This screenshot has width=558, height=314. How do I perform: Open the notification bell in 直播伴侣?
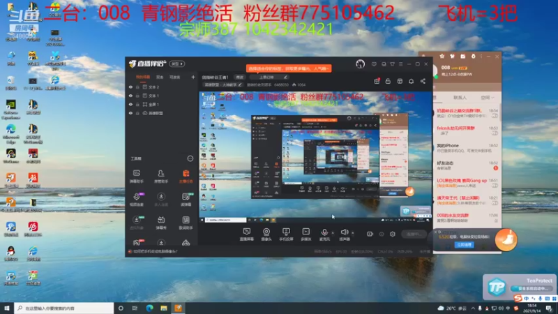pos(411,81)
